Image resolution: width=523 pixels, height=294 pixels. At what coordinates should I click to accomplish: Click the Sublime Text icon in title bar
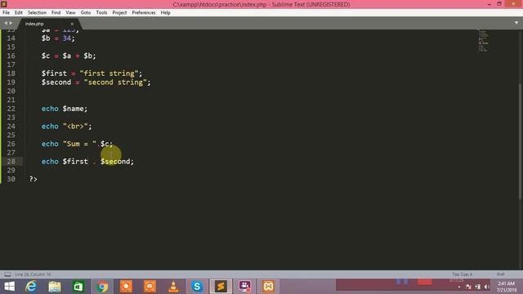click(x=3, y=4)
